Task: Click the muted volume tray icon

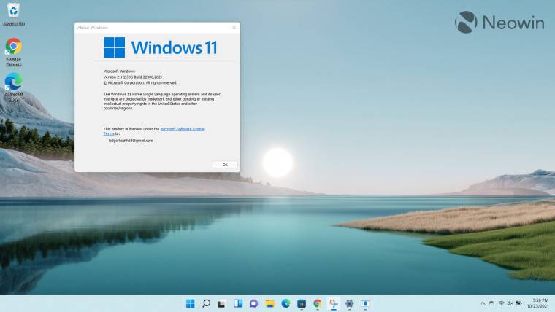Action: click(510, 303)
